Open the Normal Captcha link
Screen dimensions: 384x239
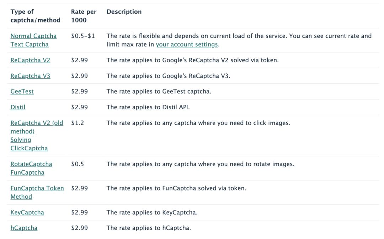(33, 36)
